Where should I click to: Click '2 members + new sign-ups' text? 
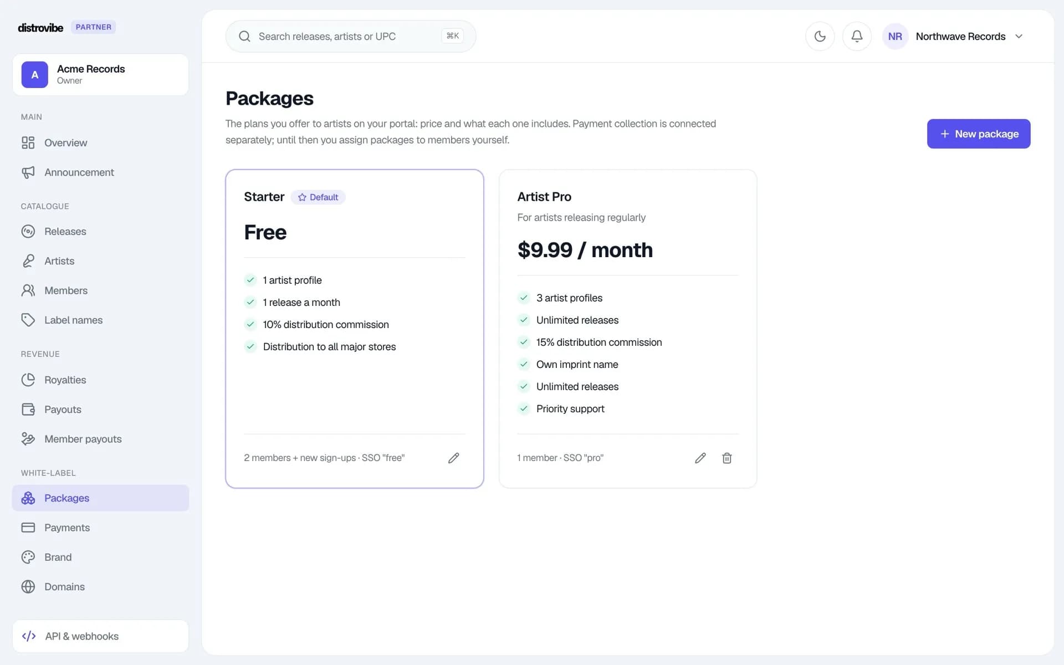pos(300,458)
